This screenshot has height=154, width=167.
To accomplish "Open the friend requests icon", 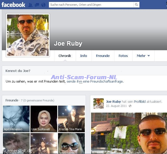I will (30, 5).
